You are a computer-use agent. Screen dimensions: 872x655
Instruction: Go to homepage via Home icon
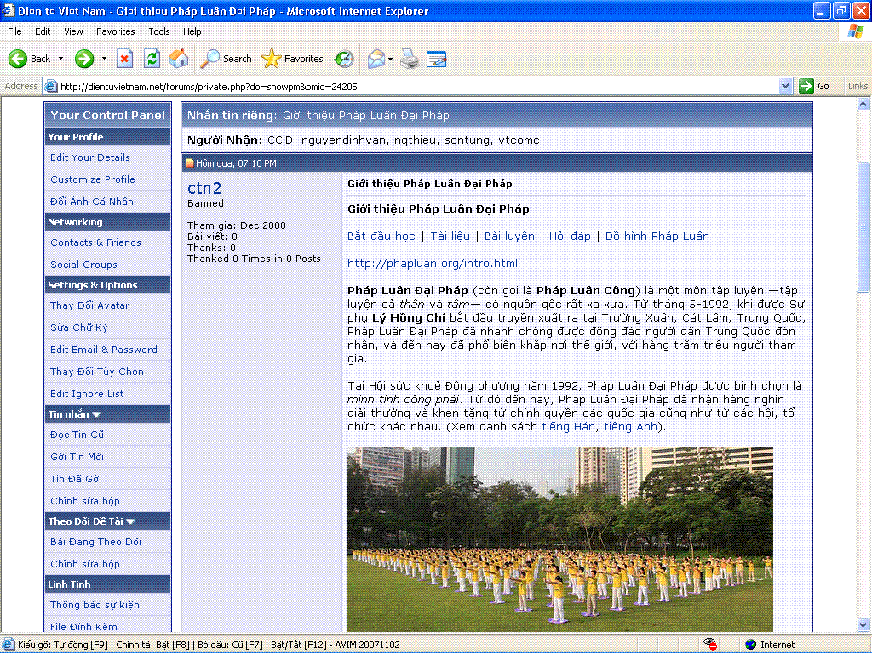point(179,59)
